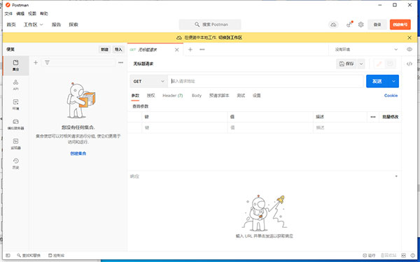Collapse the response pane chevron
This screenshot has width=420, height=262.
(x=396, y=176)
